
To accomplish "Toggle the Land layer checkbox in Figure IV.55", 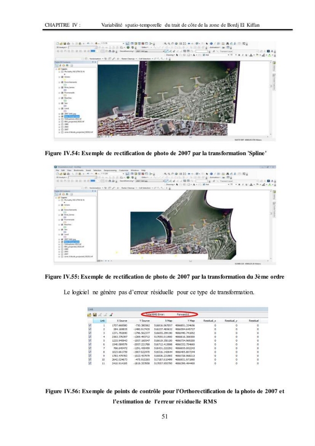I will (x=62, y=235).
